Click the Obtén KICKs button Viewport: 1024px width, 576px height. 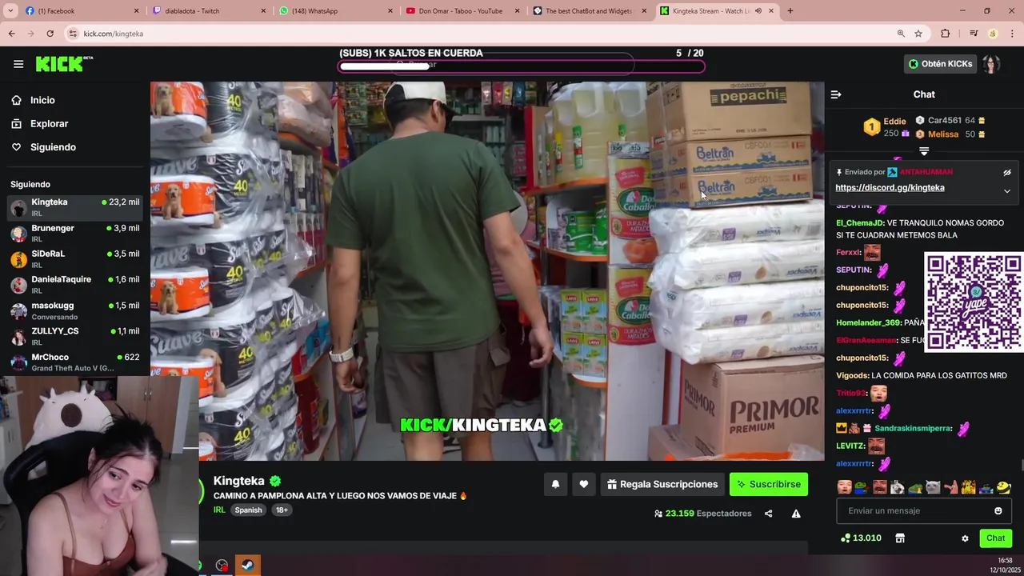click(940, 64)
